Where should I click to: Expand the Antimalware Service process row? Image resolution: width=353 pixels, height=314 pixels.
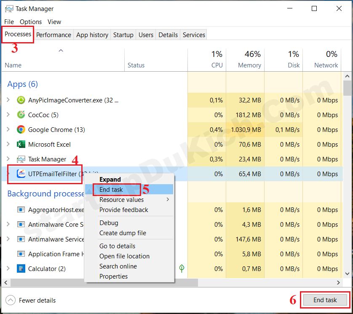click(8, 239)
